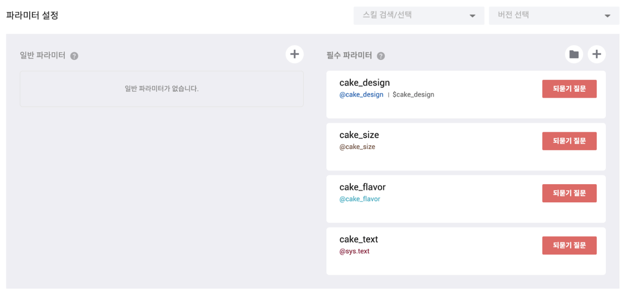Click 되묻기 질문 button for cake_size
Image resolution: width=629 pixels, height=297 pixels.
point(569,141)
